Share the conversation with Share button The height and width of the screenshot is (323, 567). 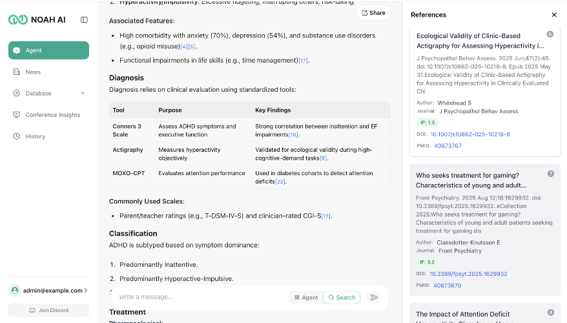[x=373, y=13]
